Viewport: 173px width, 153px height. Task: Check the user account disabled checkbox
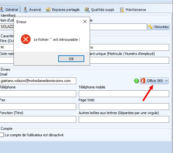coord(2,135)
